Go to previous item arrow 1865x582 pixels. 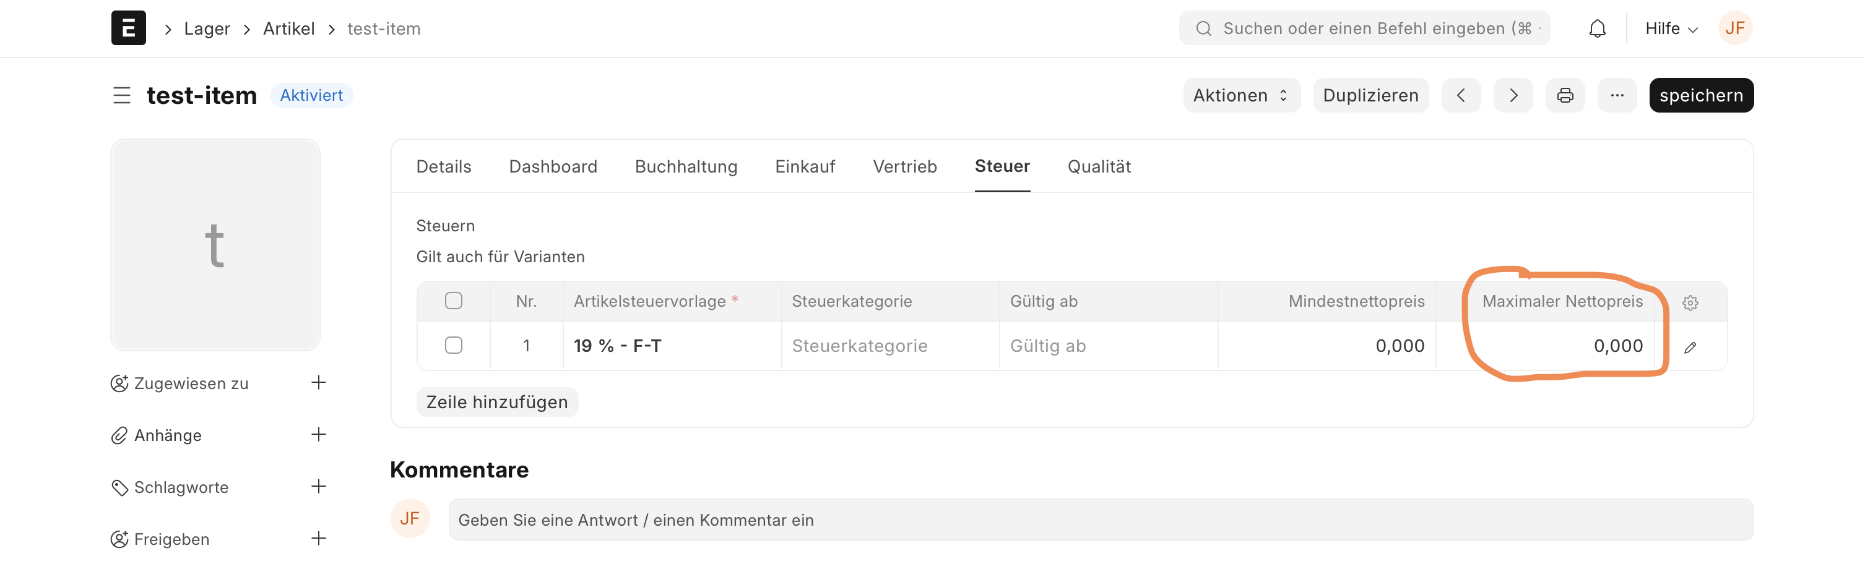pyautogui.click(x=1461, y=95)
